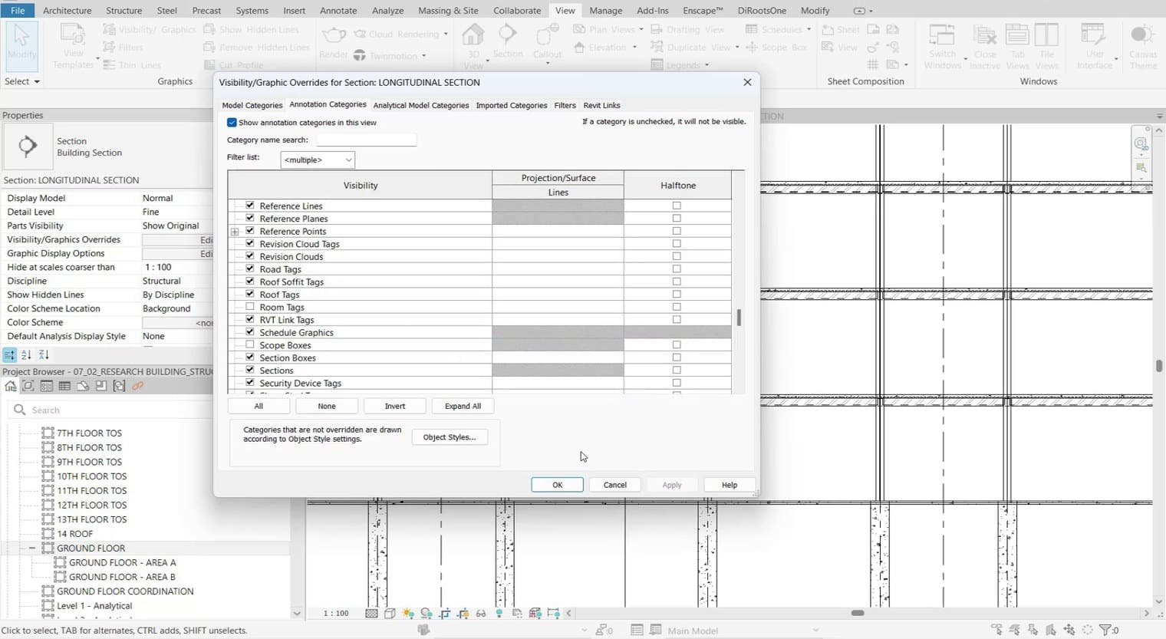Open Duplicate View dropdown arrow
The height and width of the screenshot is (639, 1166).
click(737, 48)
